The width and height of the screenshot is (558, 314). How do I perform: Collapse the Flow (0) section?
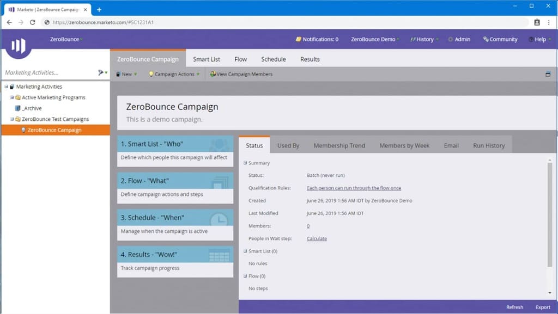click(245, 276)
